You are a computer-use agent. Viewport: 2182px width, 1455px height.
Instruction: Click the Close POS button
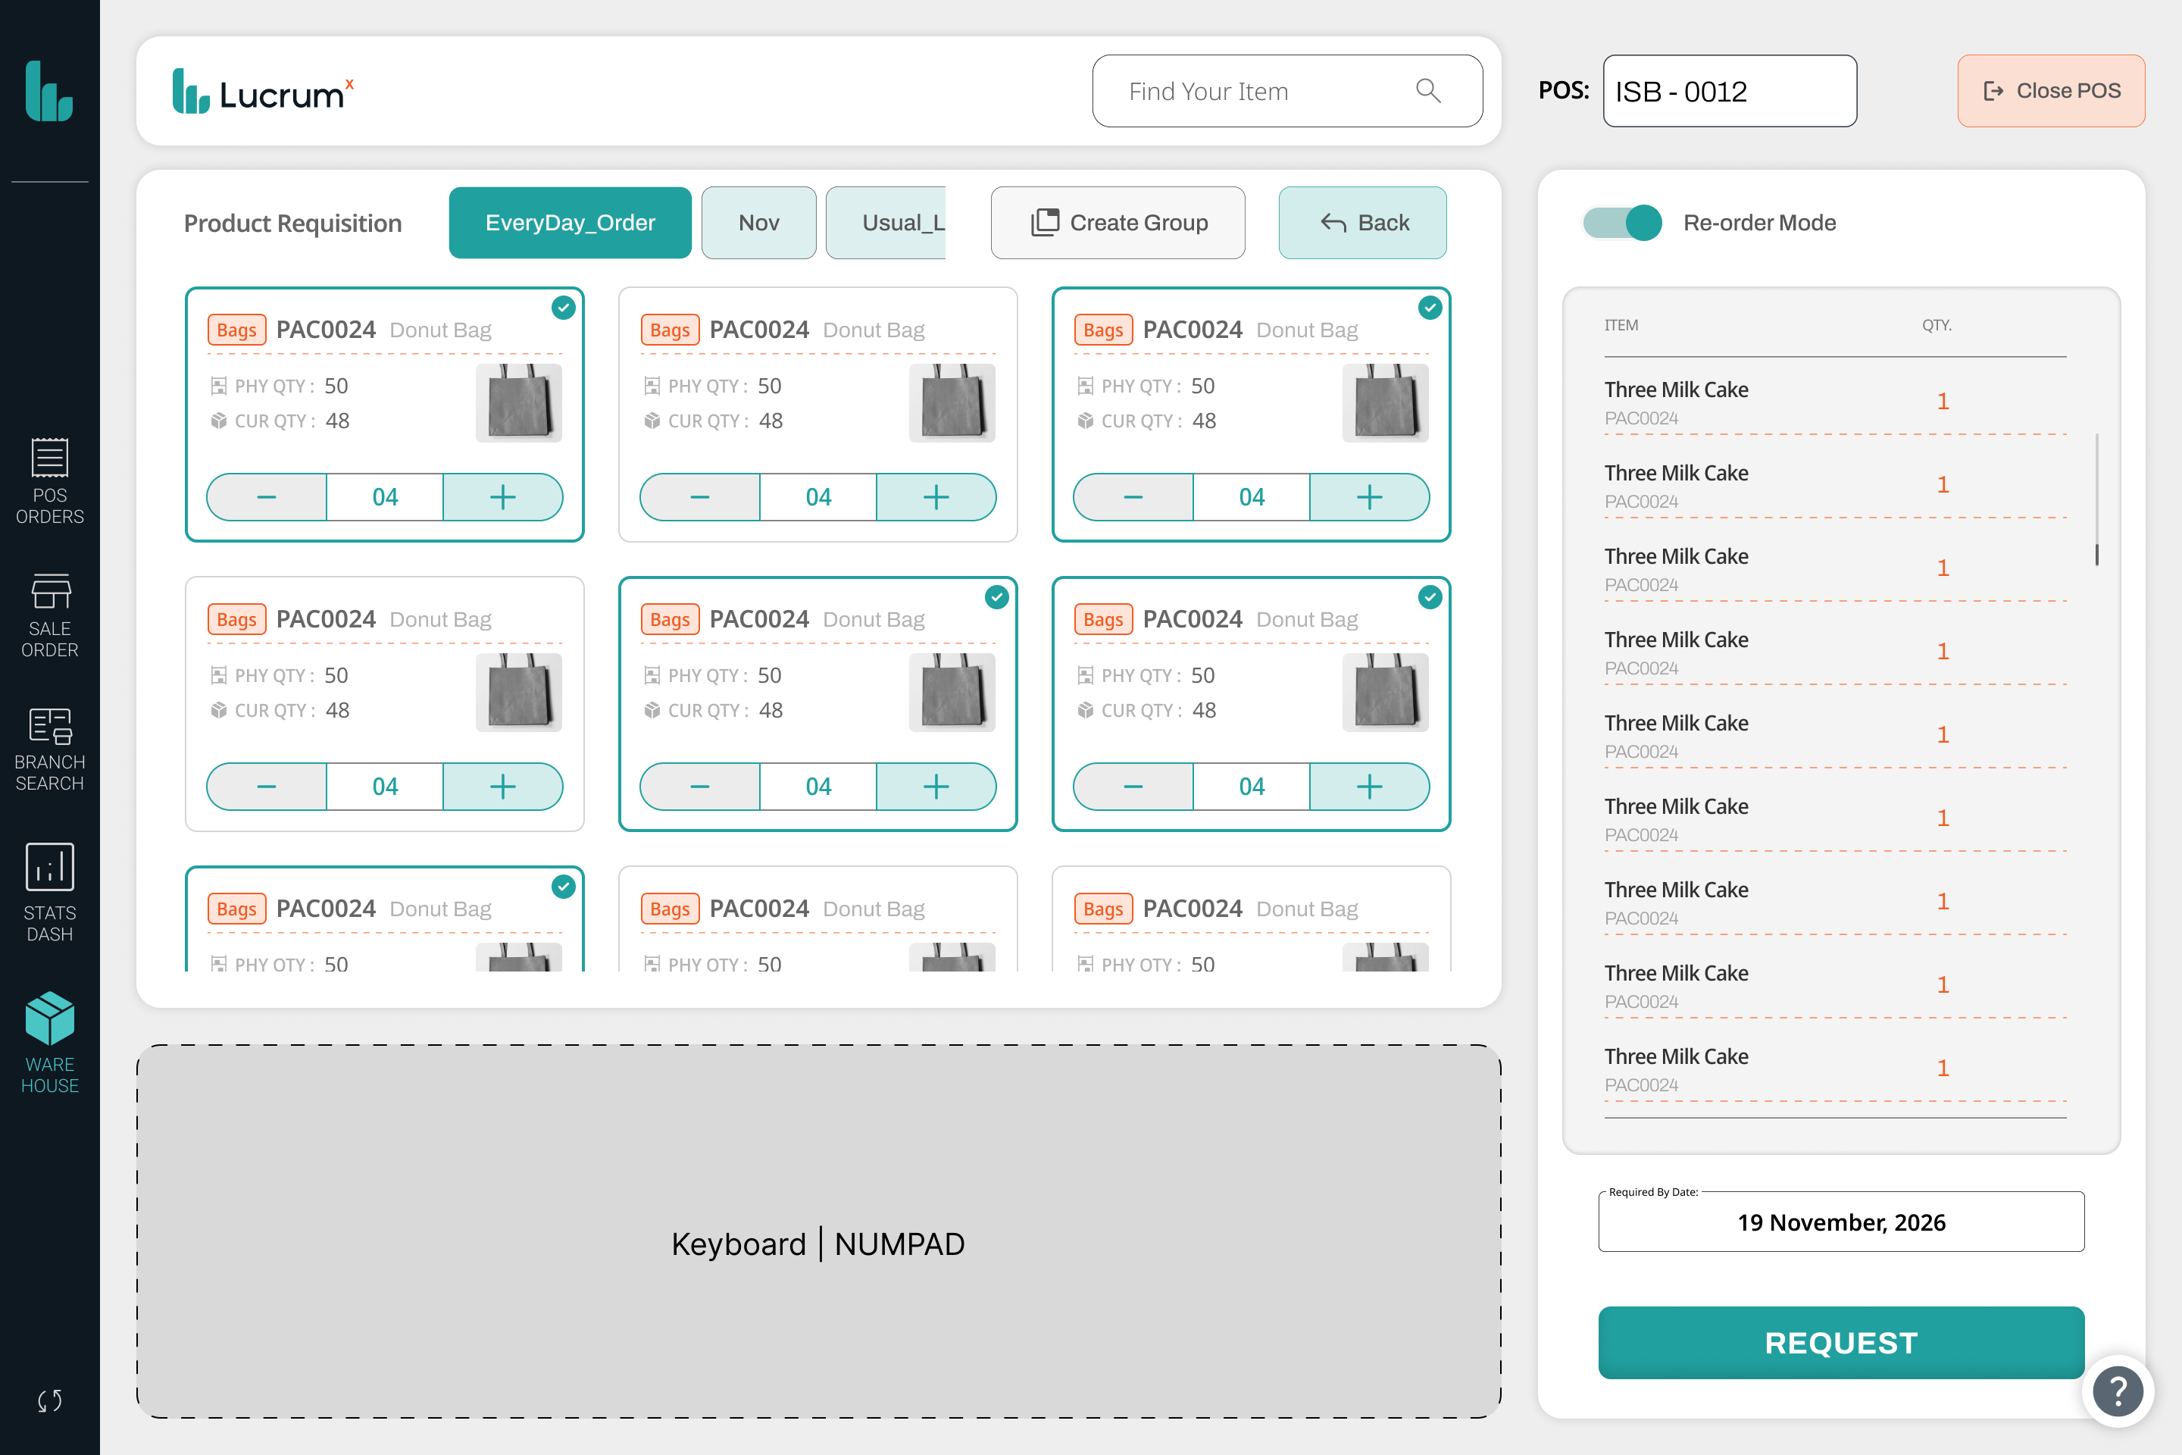(x=2050, y=91)
